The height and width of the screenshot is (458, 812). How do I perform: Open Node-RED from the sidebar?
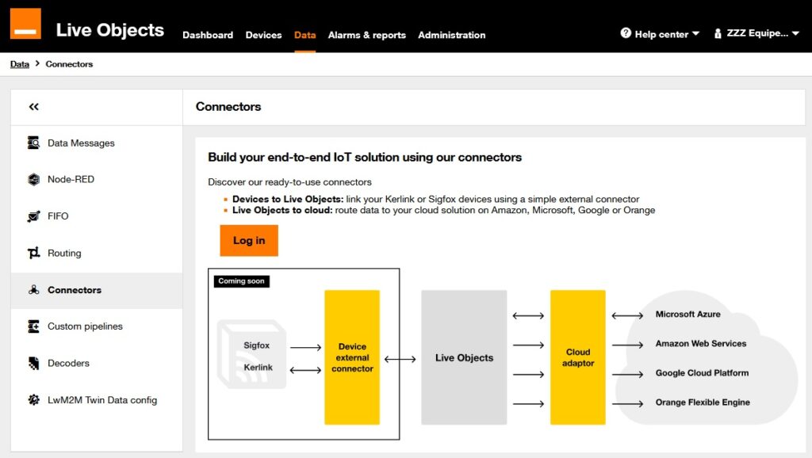click(x=71, y=180)
